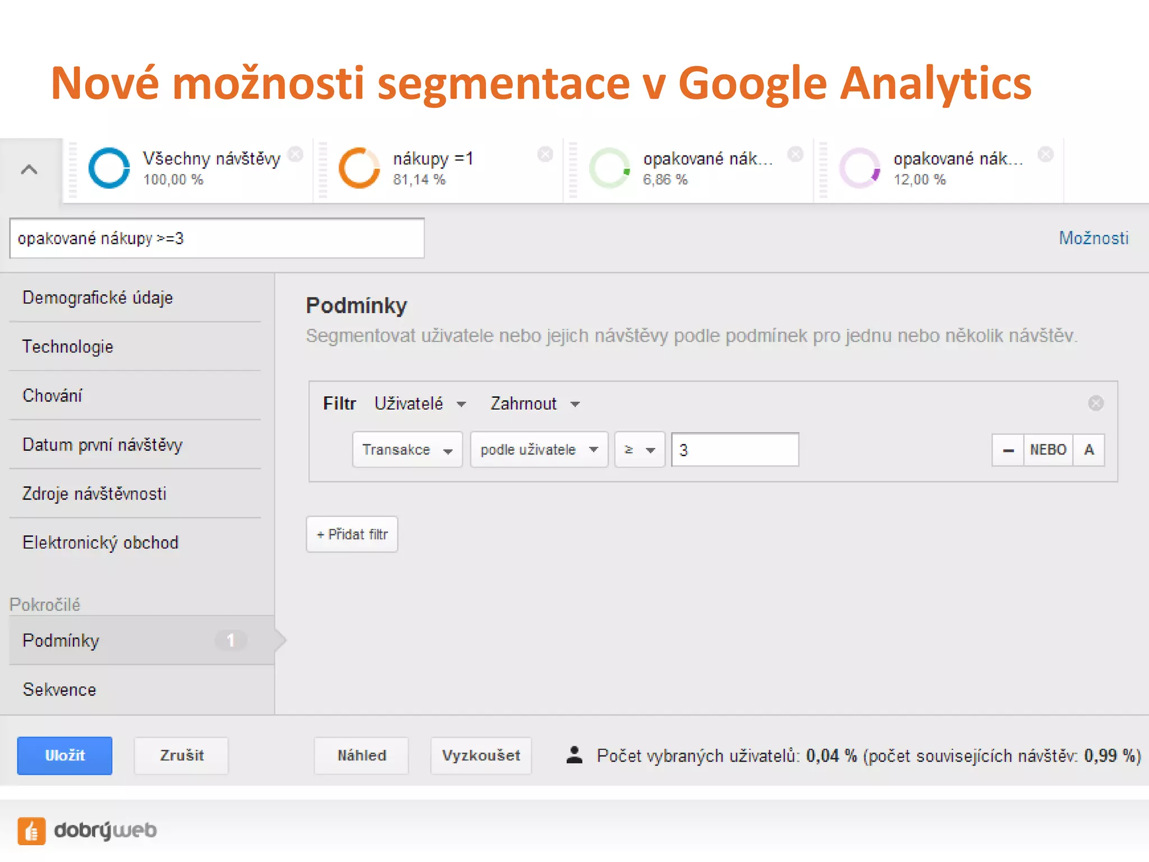The image size is (1149, 862).
Task: Select the Sekvence advanced section
Action: 142,690
